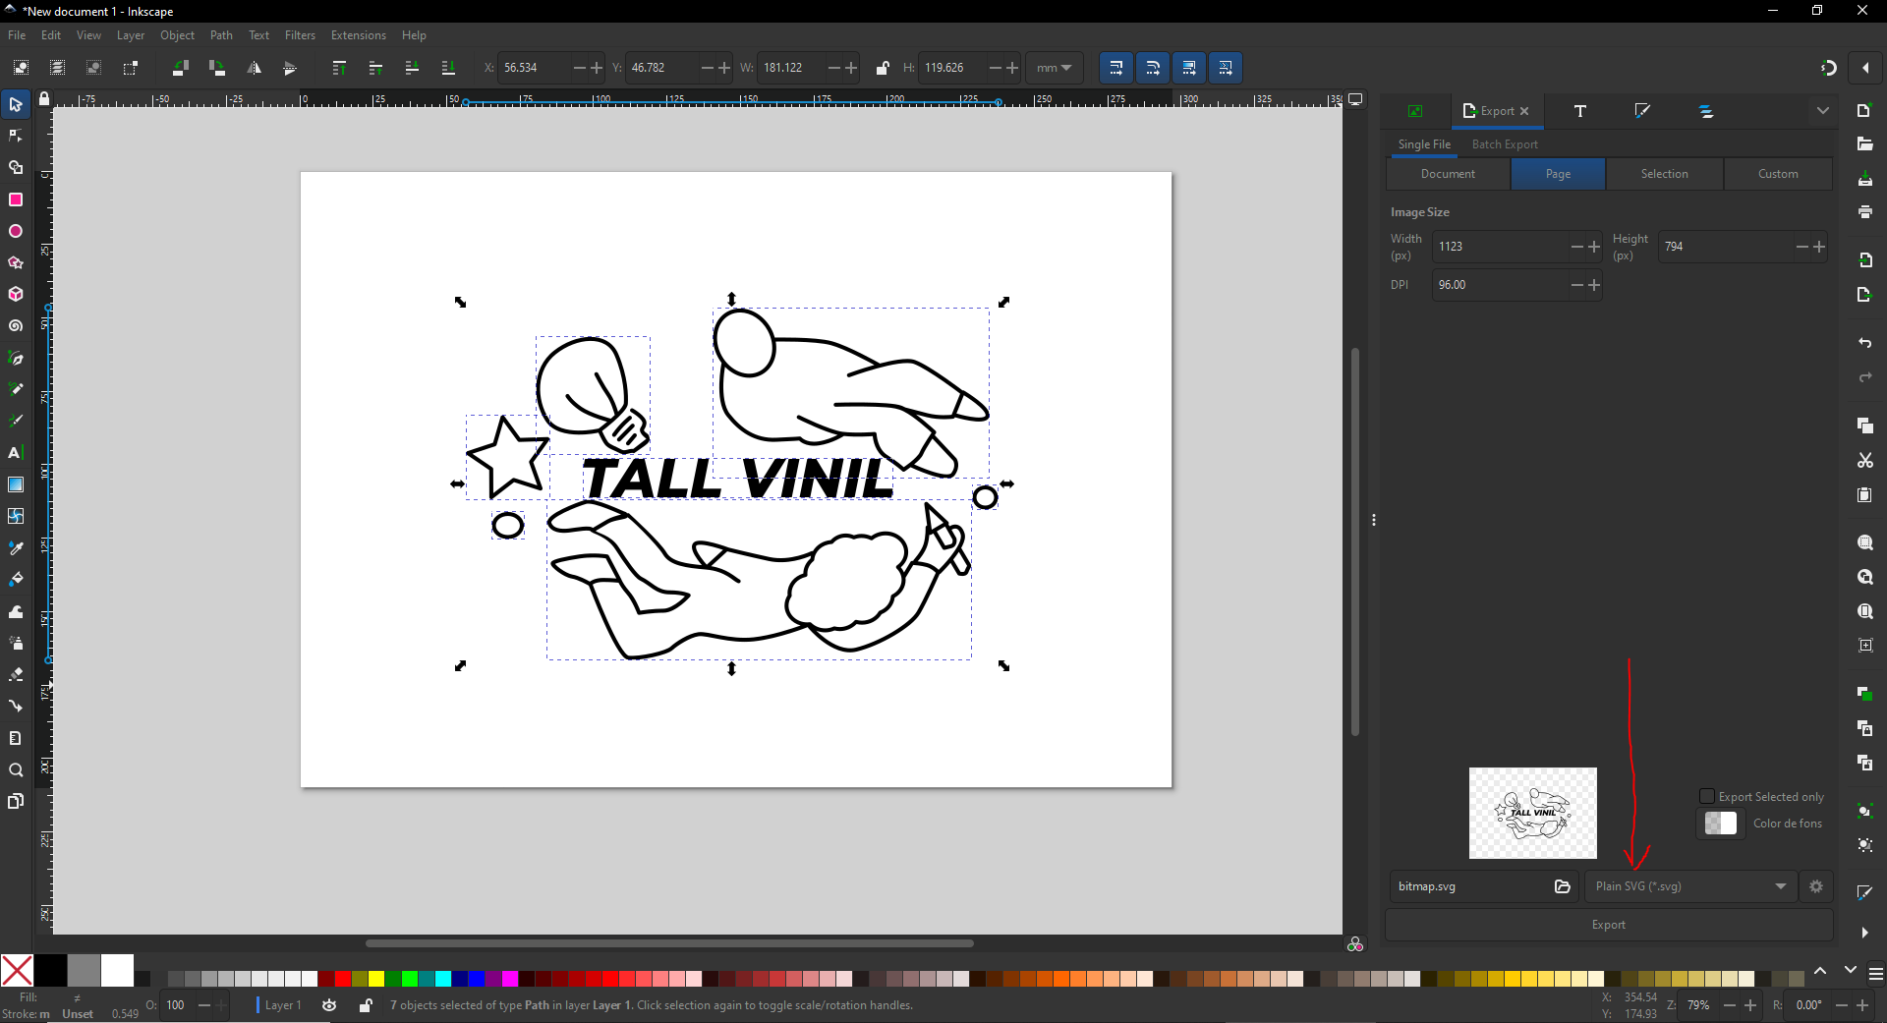Open the snapping options arrow
Screen dimensions: 1887x1023
pyautogui.click(x=1865, y=68)
